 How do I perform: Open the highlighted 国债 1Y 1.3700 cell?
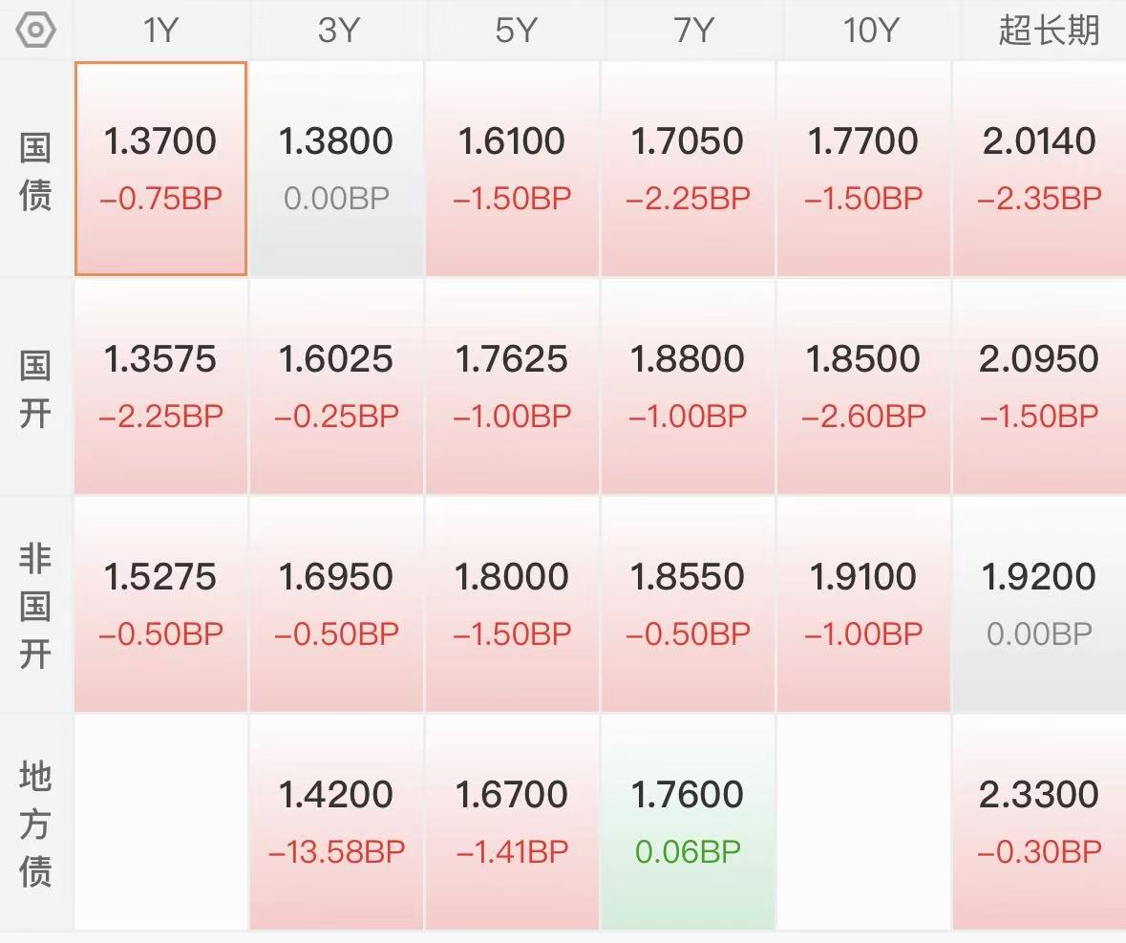(x=160, y=169)
